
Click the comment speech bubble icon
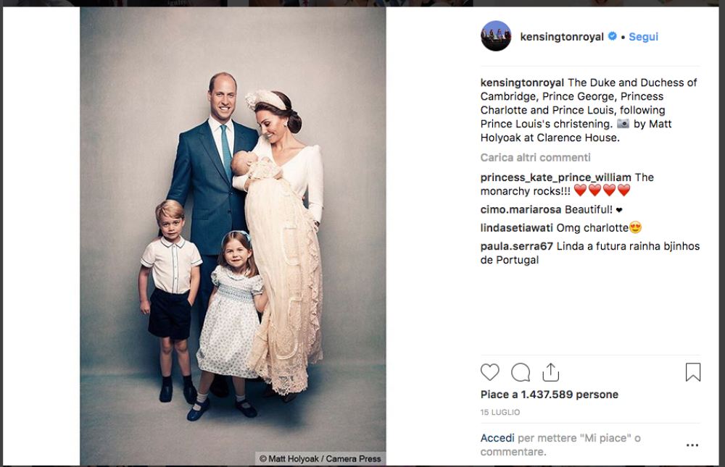coord(521,372)
